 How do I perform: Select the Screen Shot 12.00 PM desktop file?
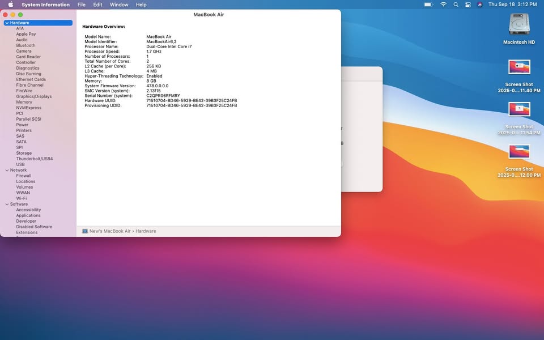coord(519,152)
